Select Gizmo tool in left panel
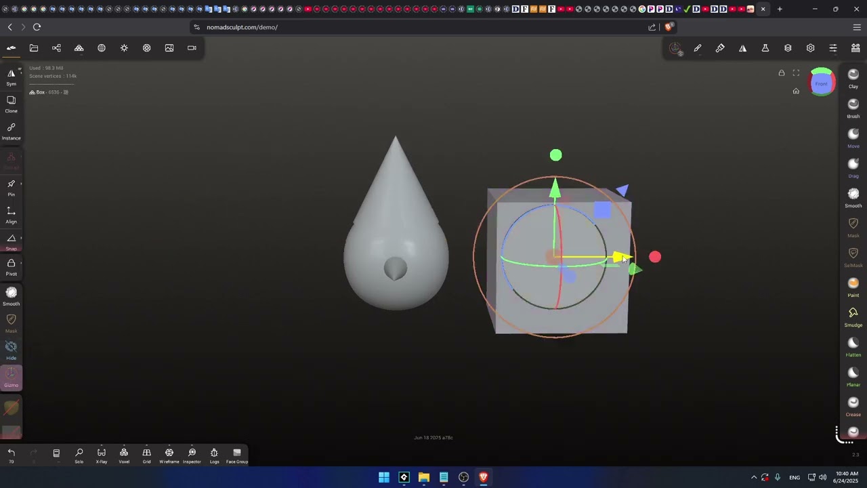 pos(12,378)
